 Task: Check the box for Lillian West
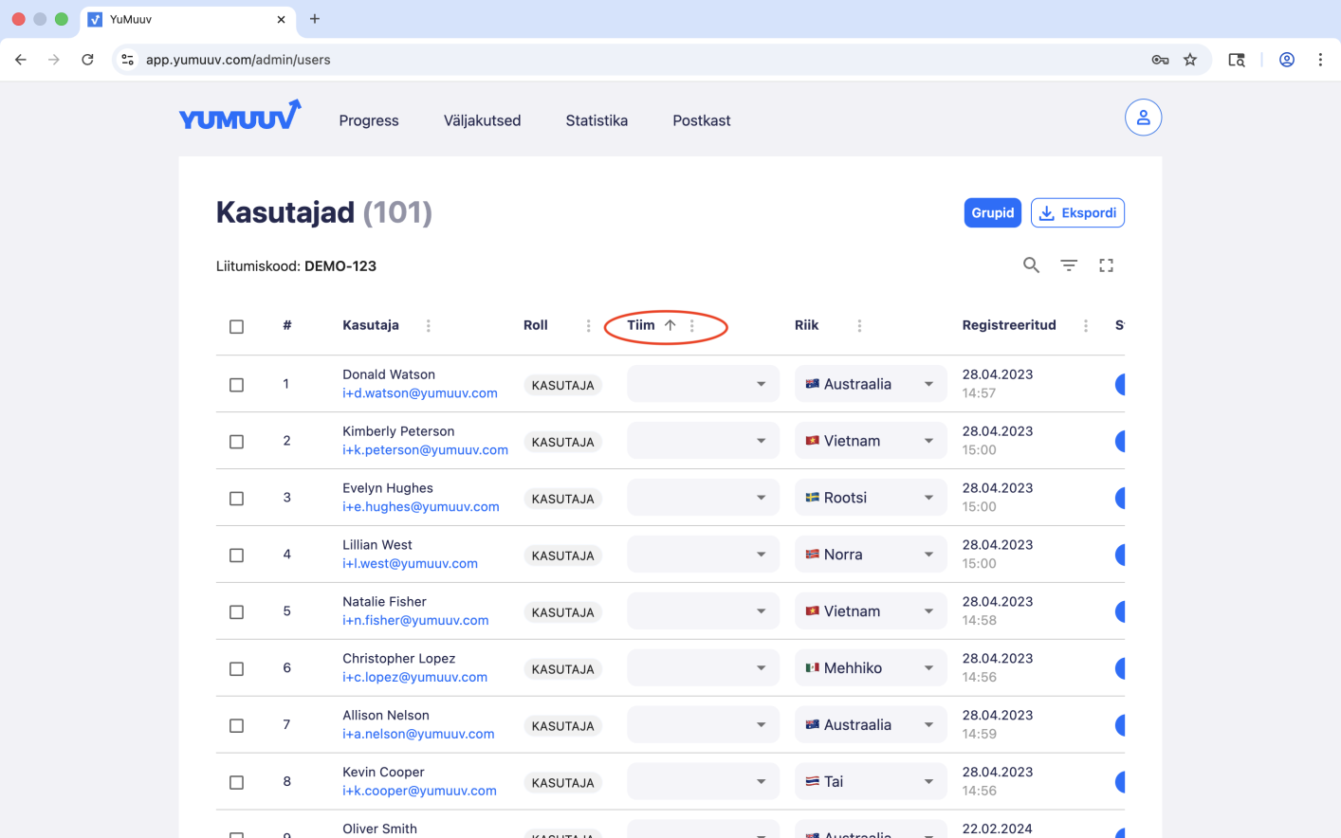pyautogui.click(x=237, y=556)
